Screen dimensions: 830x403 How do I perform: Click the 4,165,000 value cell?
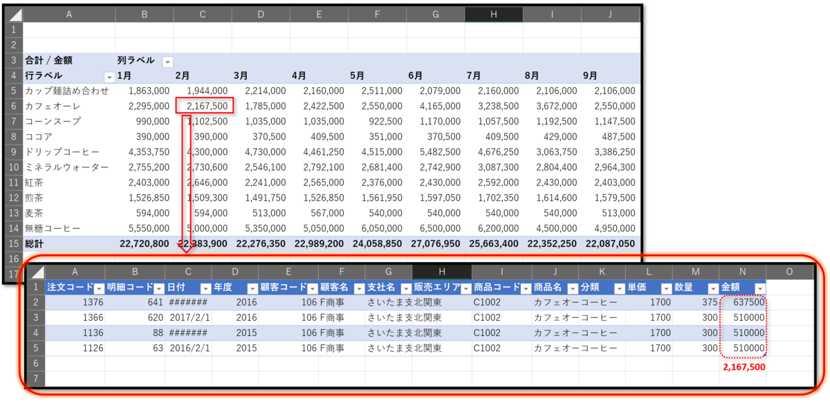tap(439, 106)
